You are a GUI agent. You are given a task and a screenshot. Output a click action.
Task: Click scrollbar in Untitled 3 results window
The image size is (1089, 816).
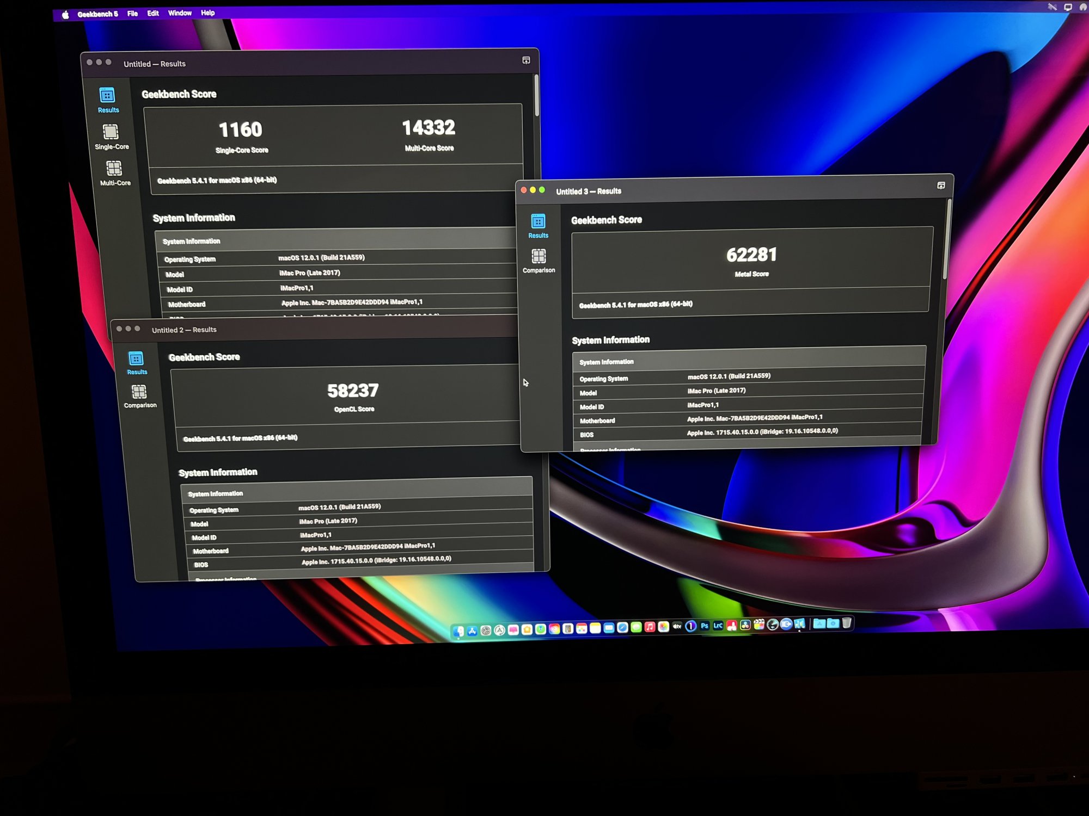tap(947, 239)
